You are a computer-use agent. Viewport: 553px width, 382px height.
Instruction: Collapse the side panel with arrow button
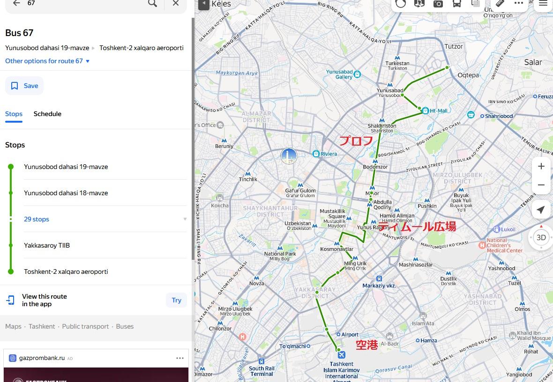point(203,4)
